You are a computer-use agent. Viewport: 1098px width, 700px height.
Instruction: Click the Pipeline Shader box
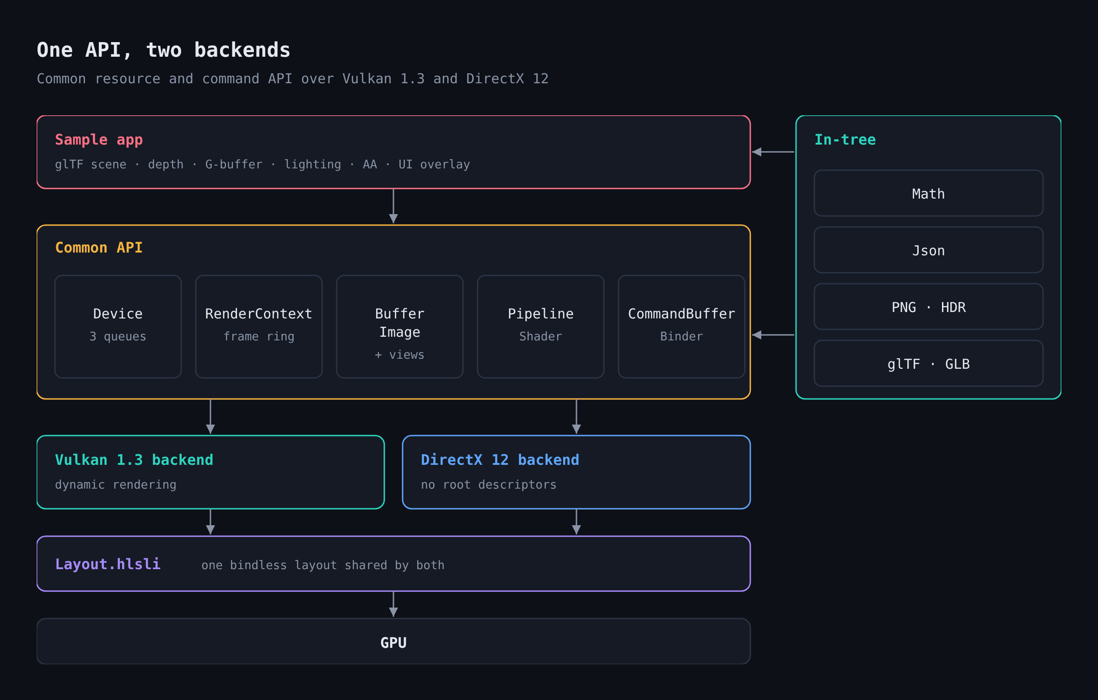541,327
